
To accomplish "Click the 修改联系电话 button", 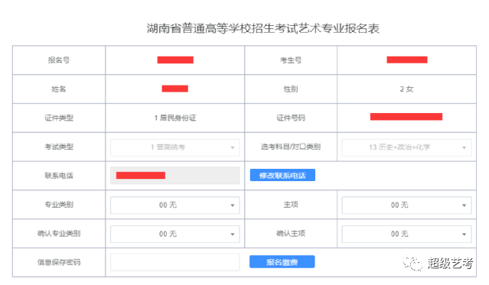I will 282,175.
